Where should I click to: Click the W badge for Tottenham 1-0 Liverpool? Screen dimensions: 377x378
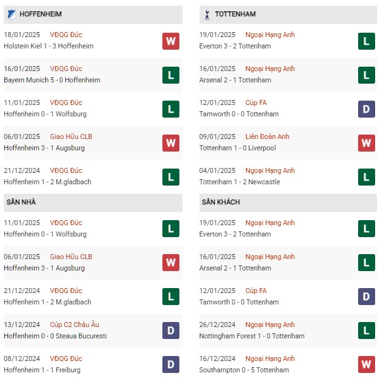point(366,143)
